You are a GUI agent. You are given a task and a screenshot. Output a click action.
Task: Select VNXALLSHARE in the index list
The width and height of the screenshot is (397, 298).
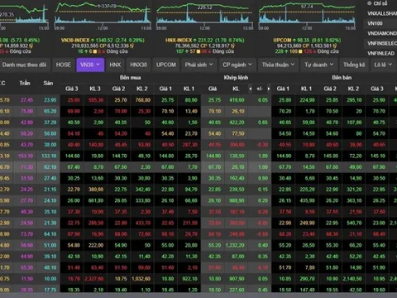coord(382,13)
